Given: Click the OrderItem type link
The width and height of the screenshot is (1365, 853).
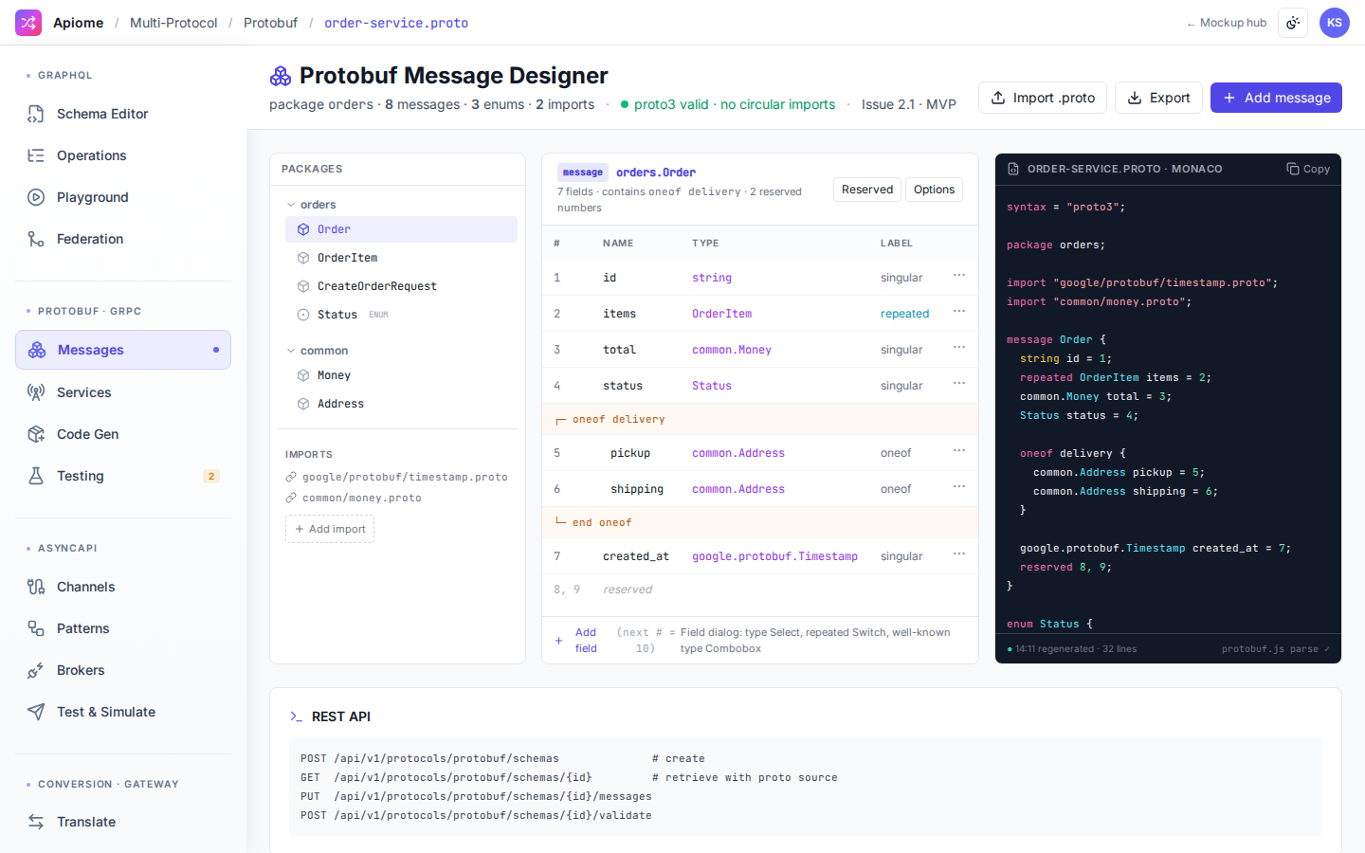Looking at the screenshot, I should pos(721,314).
